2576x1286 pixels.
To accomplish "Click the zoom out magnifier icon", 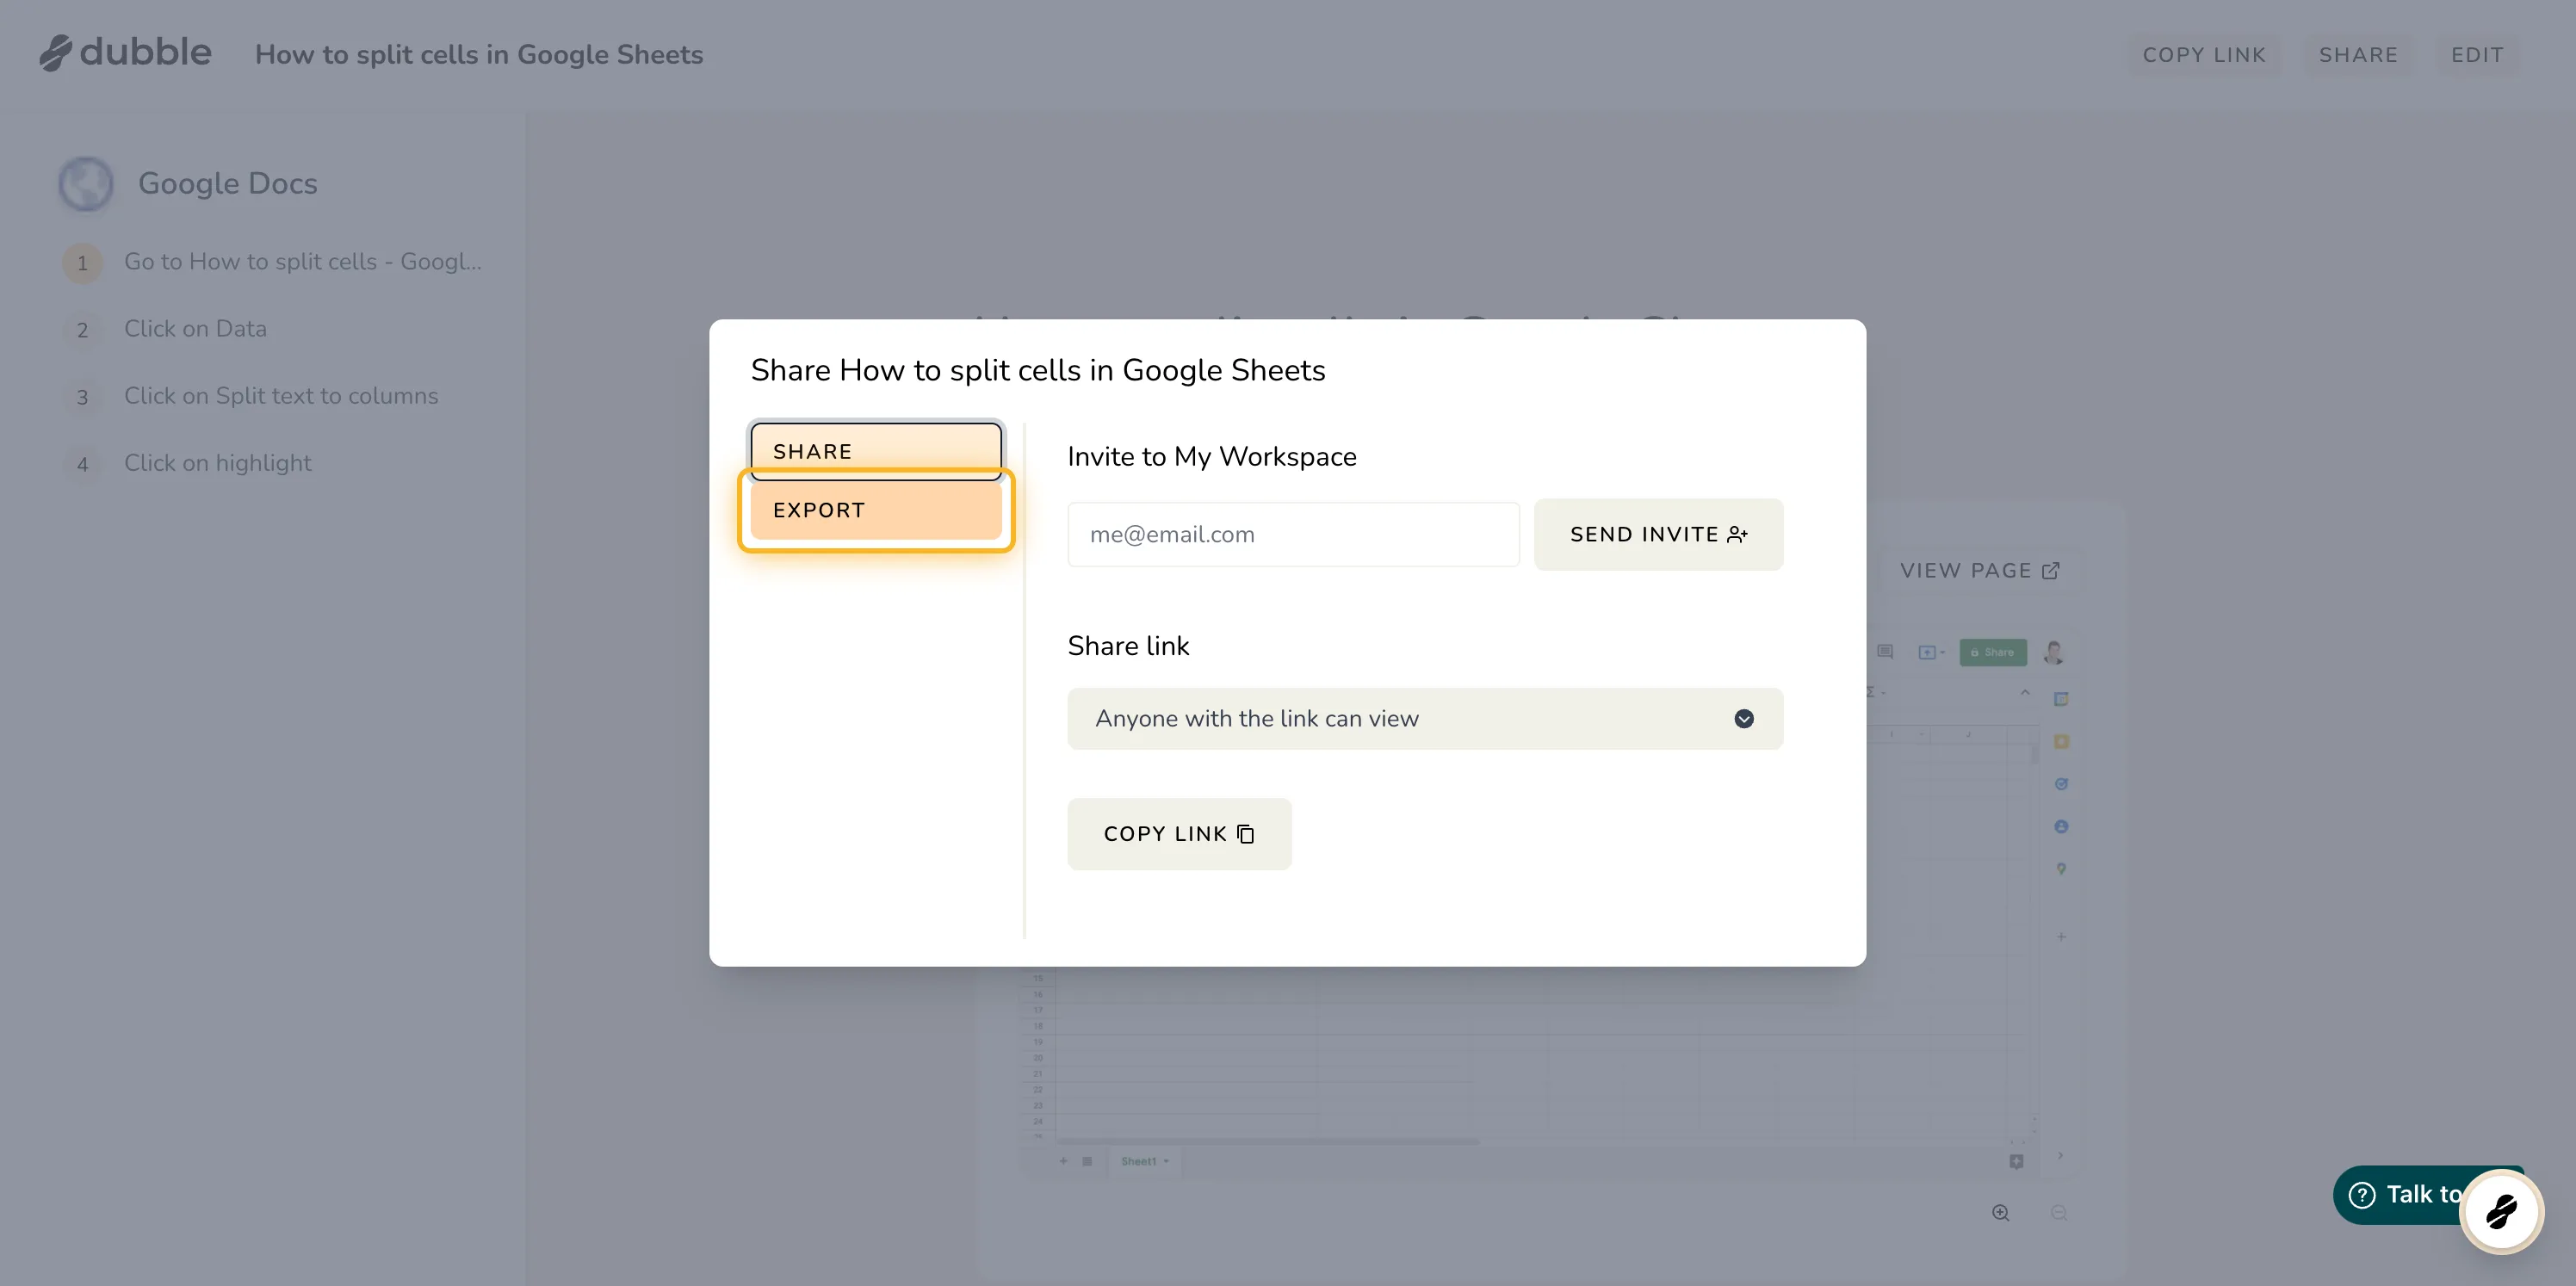I will [x=2060, y=1211].
